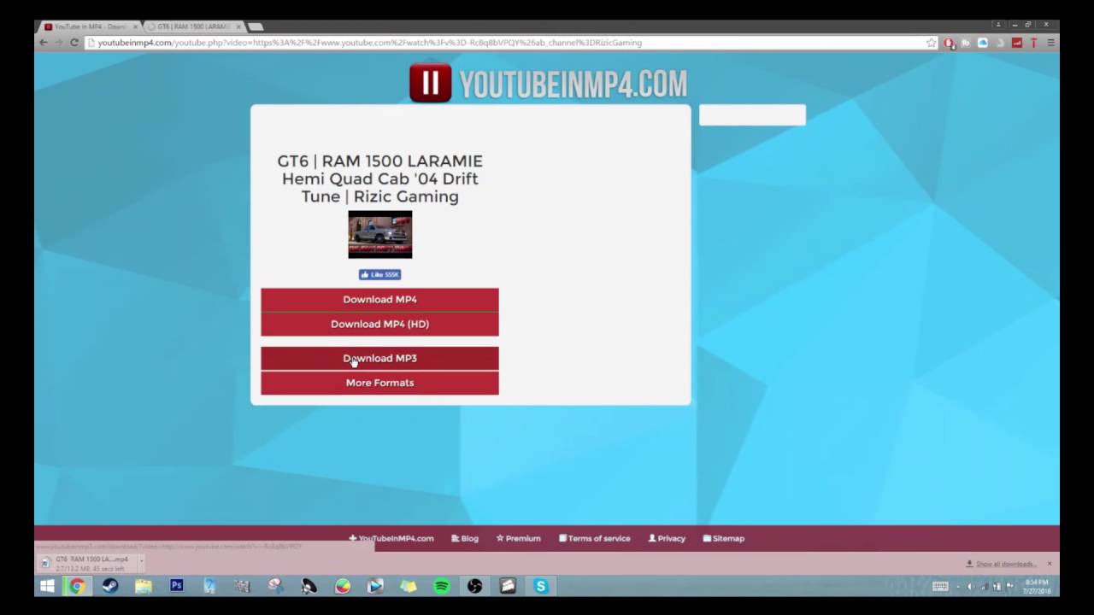
Task: Close the downloads bar
Action: coord(1050,564)
